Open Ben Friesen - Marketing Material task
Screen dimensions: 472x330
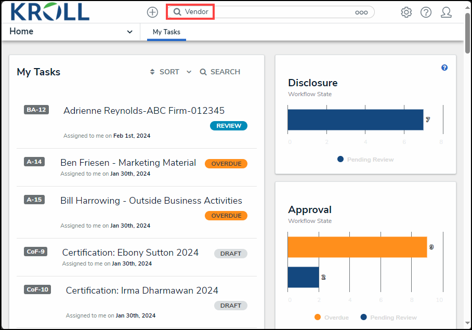pos(128,163)
